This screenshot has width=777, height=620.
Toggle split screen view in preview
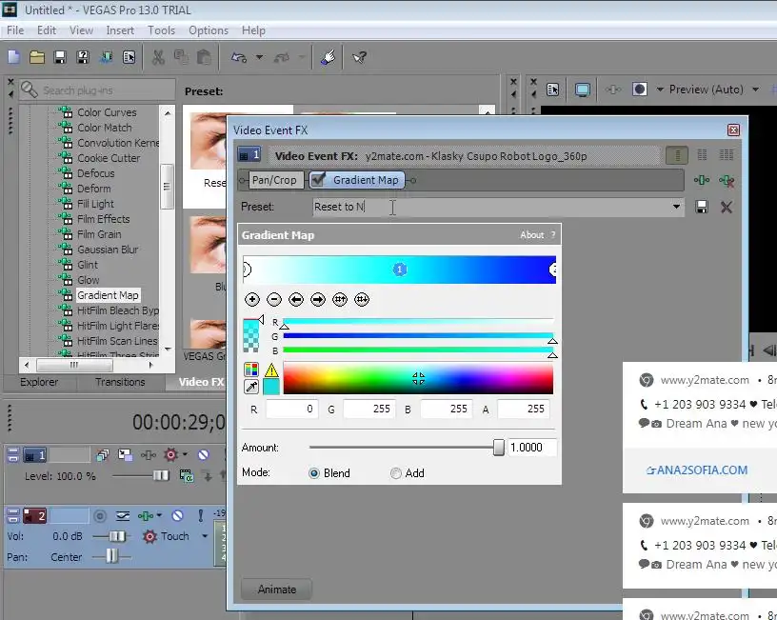pos(639,90)
